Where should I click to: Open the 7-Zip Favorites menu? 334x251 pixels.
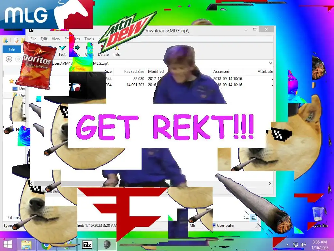[x=72, y=39]
